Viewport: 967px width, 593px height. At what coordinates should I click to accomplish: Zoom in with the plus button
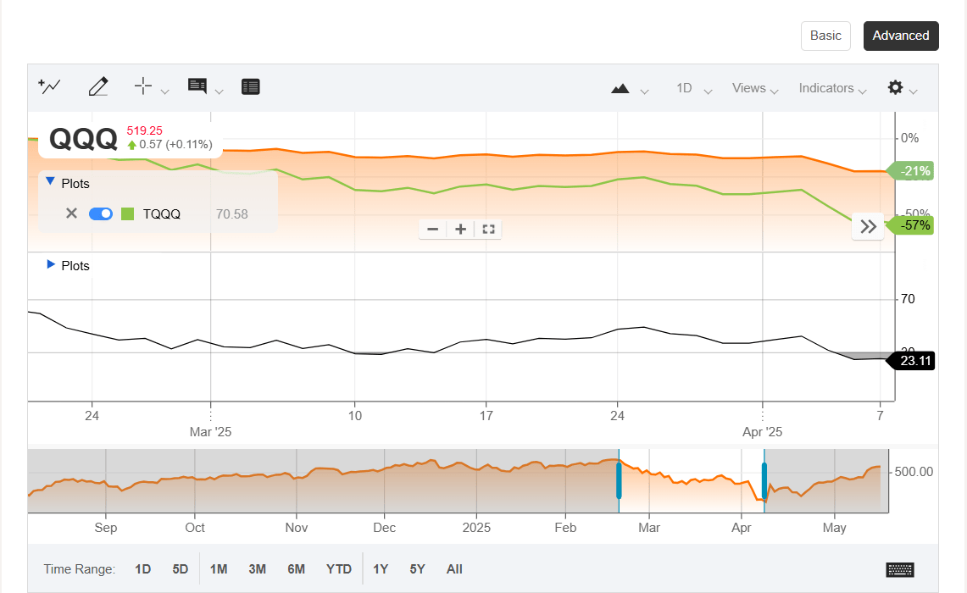[x=460, y=230]
